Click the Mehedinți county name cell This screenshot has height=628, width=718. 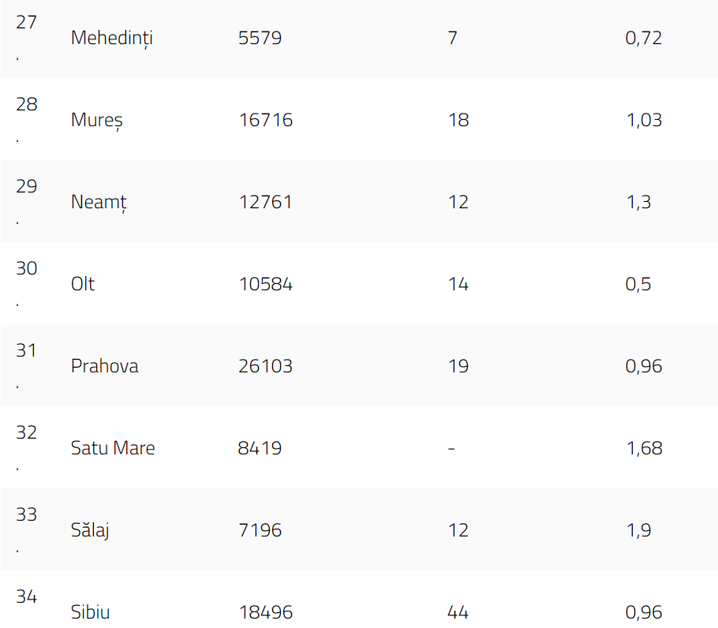pyautogui.click(x=111, y=38)
